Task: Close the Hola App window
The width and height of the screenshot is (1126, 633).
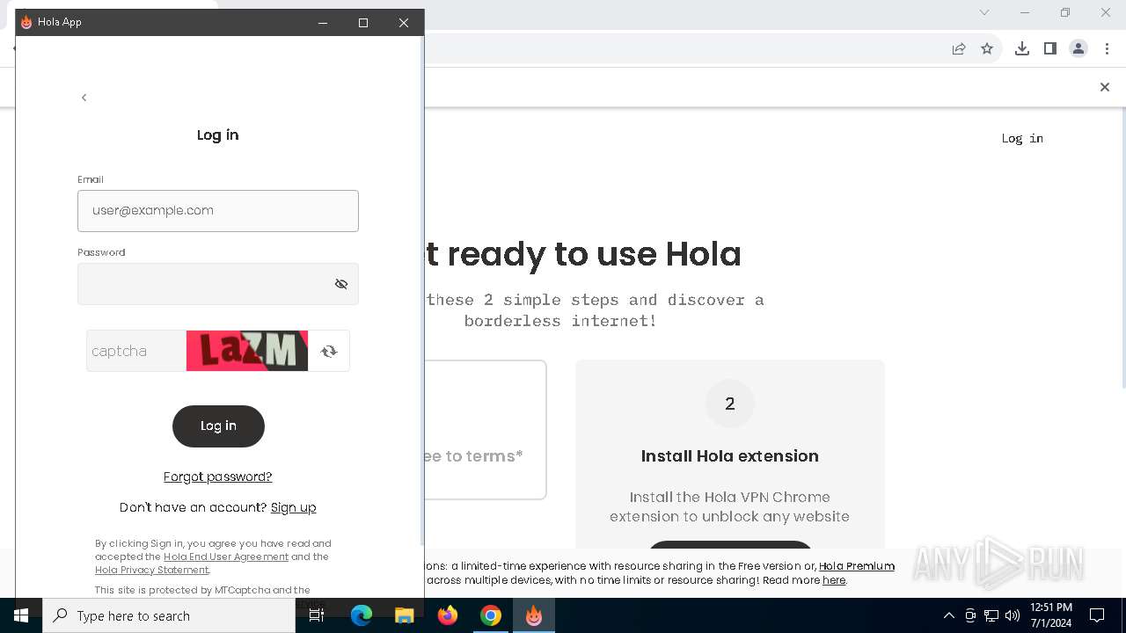Action: 404,23
